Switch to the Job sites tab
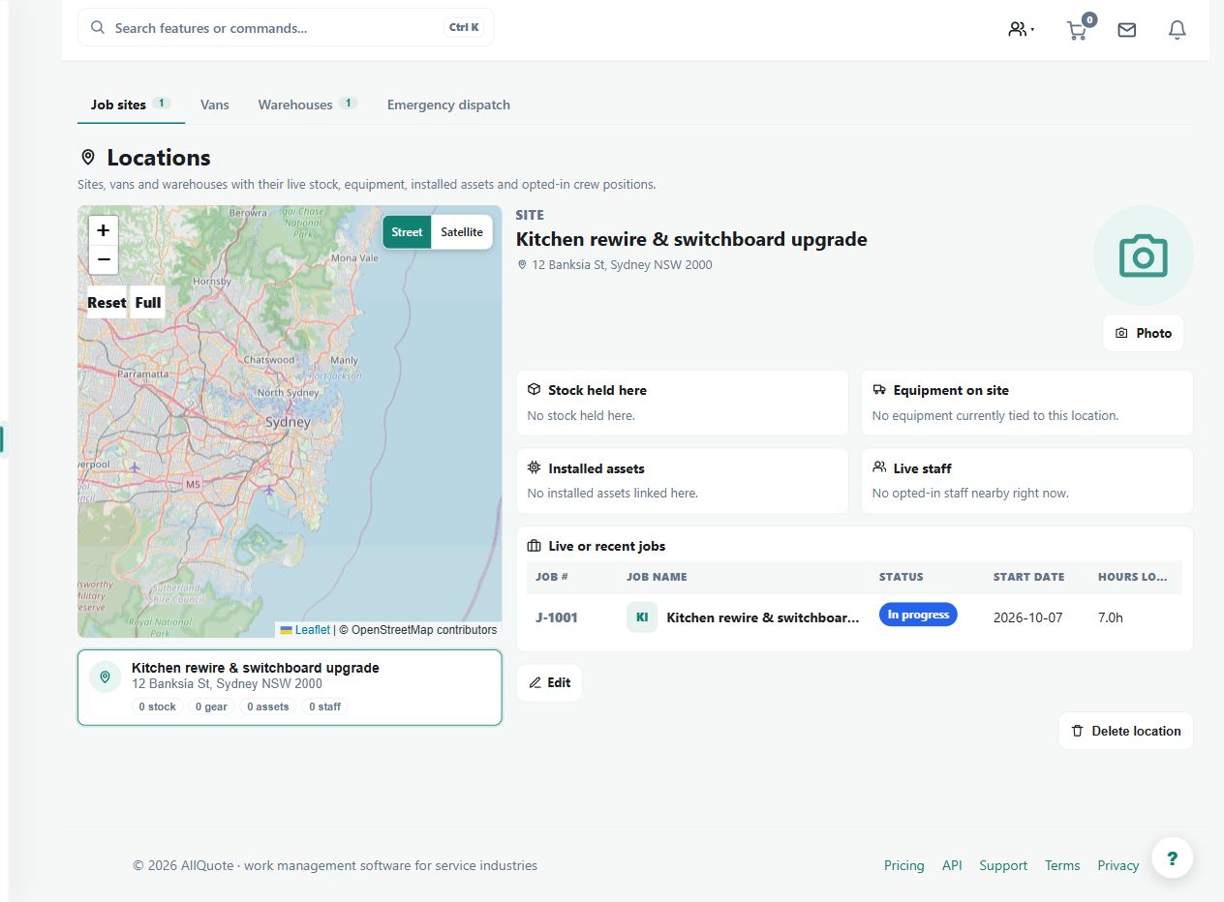This screenshot has width=1224, height=902. tap(131, 105)
